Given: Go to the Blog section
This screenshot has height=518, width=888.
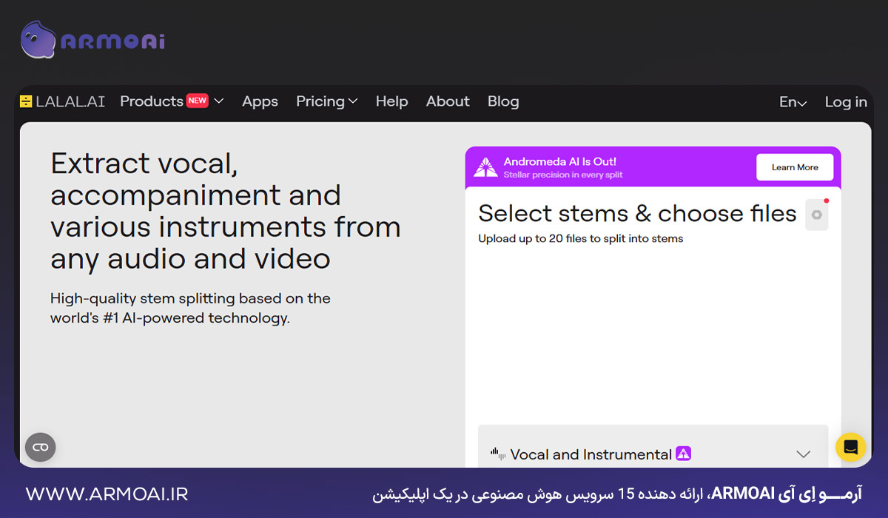Looking at the screenshot, I should (503, 101).
